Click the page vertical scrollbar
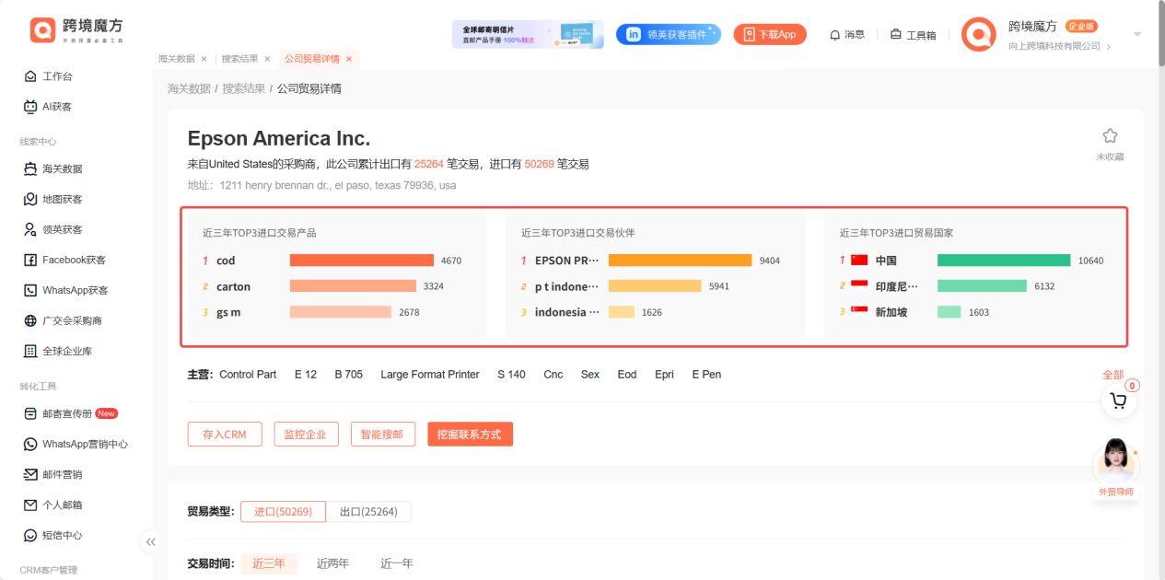The height and width of the screenshot is (580, 1165). (1159, 33)
